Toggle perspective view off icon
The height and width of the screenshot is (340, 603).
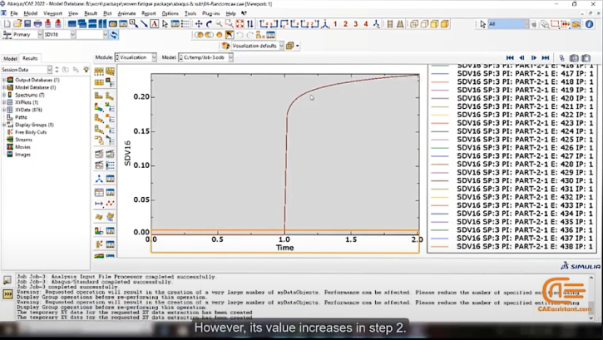[389, 24]
